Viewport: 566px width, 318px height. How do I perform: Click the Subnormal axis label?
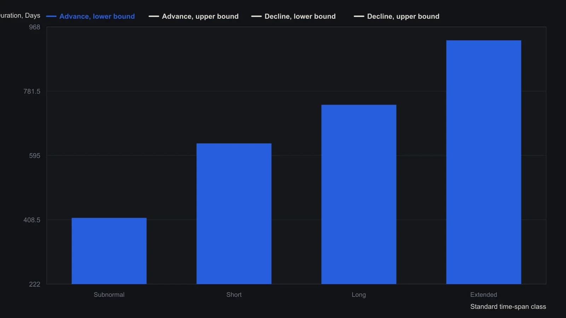point(109,295)
